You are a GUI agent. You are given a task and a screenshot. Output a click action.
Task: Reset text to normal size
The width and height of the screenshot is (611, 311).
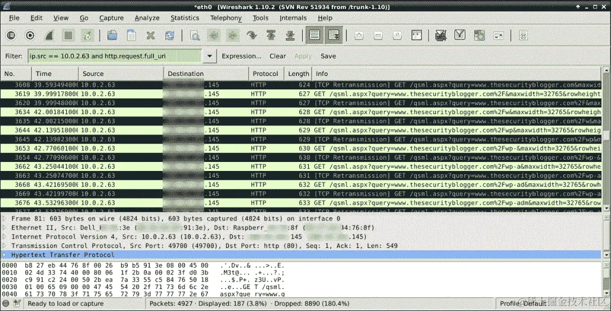click(397, 35)
